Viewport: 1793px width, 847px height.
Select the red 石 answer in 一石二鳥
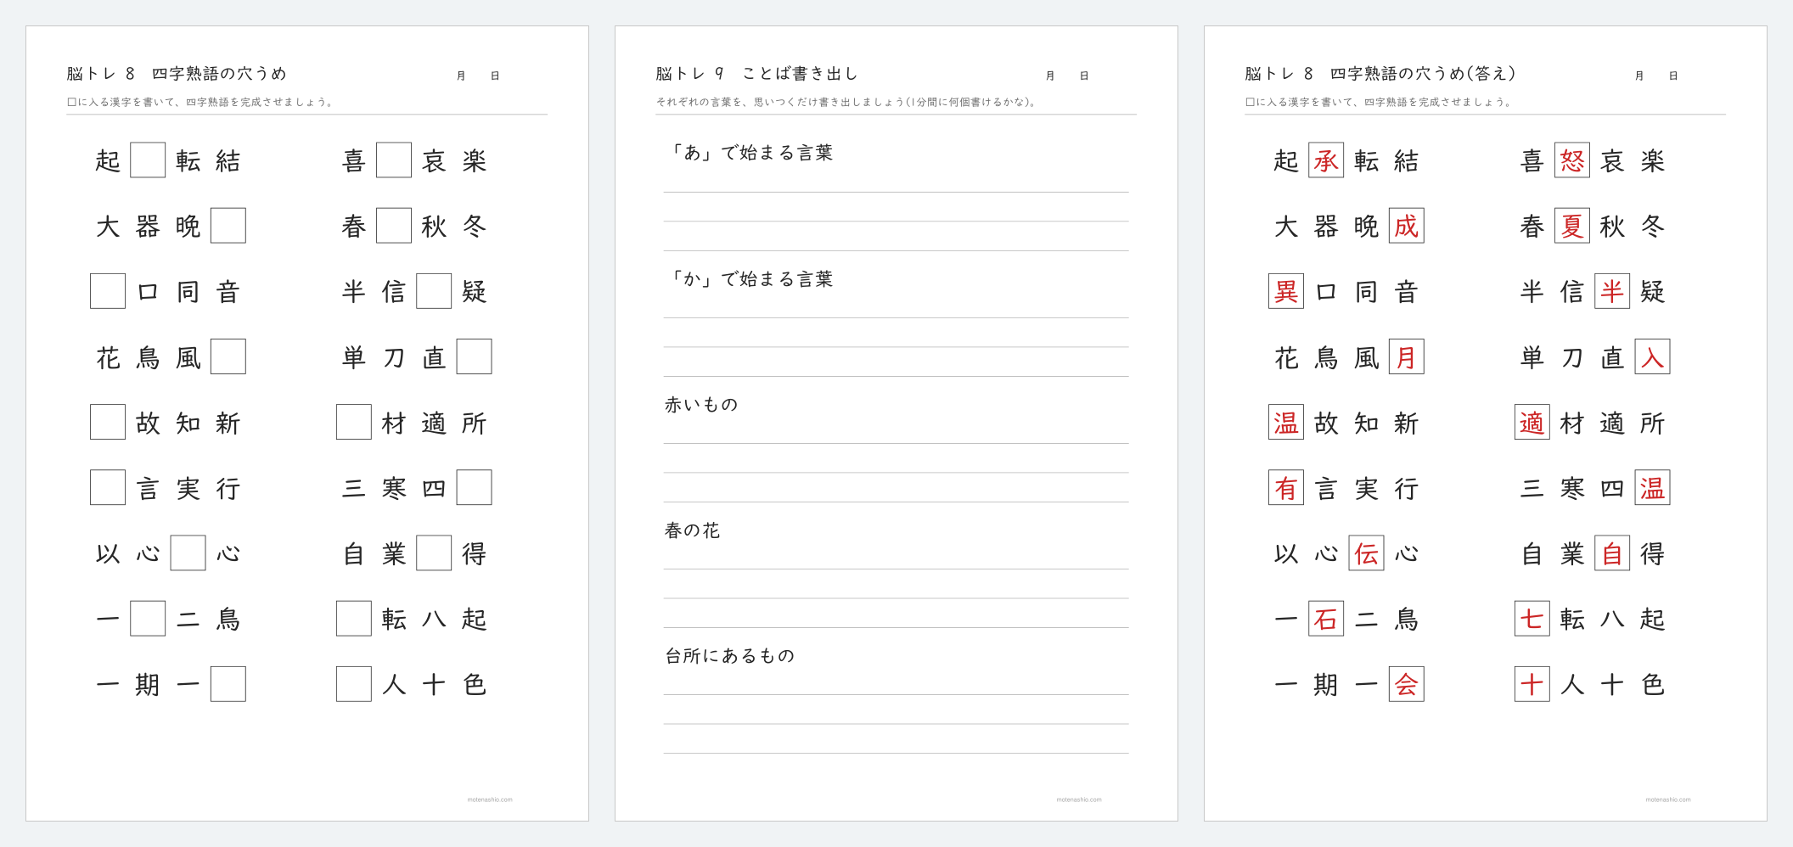1326,619
